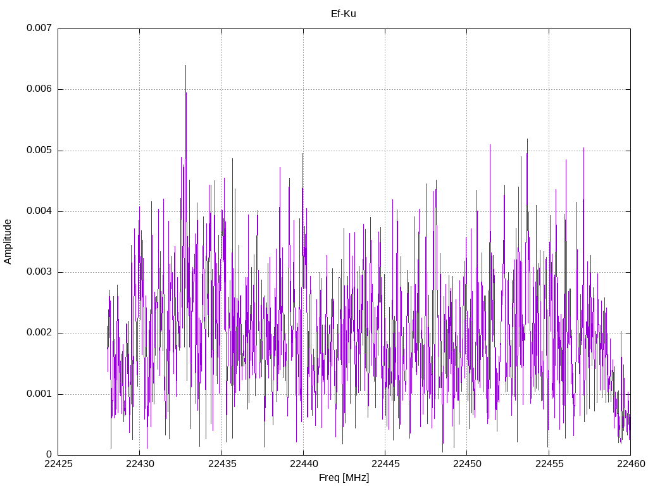The width and height of the screenshot is (648, 486).
Task: Click the Freq [MHz] x-axis label
Action: 344,478
